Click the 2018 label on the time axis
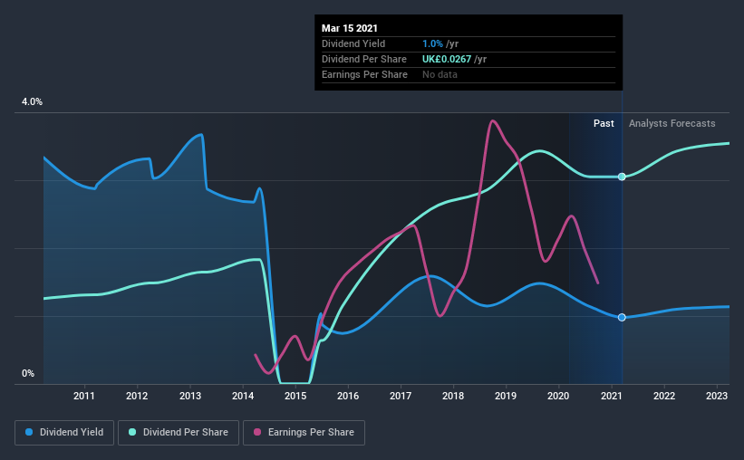 (x=453, y=396)
